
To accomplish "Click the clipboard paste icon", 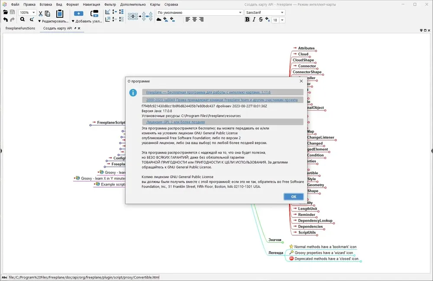I will (60, 13).
